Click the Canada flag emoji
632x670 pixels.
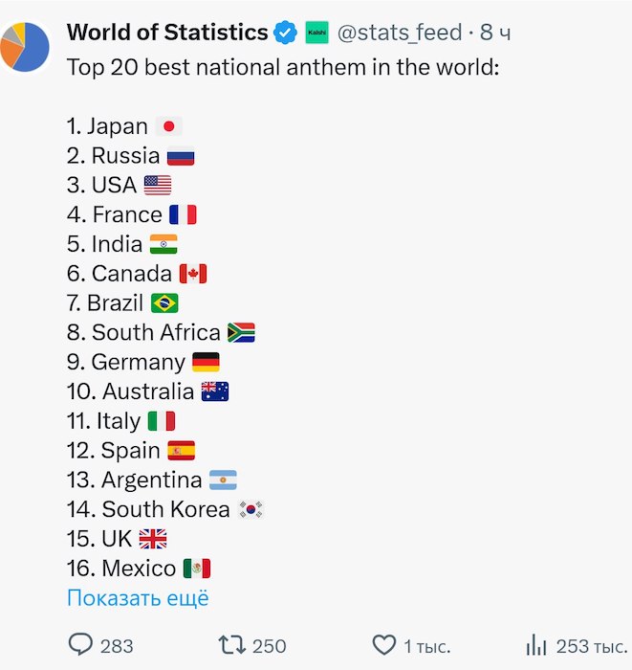point(193,275)
